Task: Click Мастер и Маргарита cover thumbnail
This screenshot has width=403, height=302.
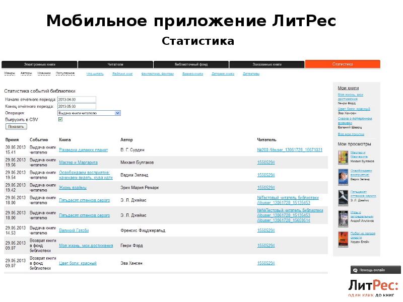Action: (343, 157)
